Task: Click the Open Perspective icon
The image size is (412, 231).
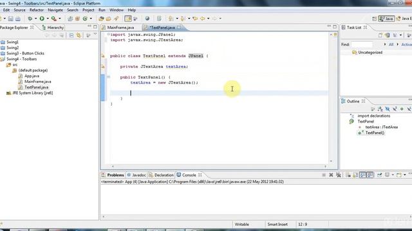Action: [x=375, y=19]
